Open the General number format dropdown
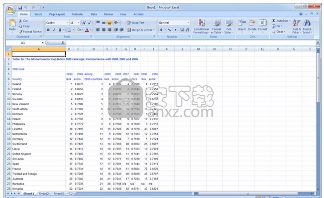324x198 pixels. point(188,22)
